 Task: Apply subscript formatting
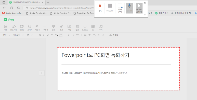coord(94,35)
